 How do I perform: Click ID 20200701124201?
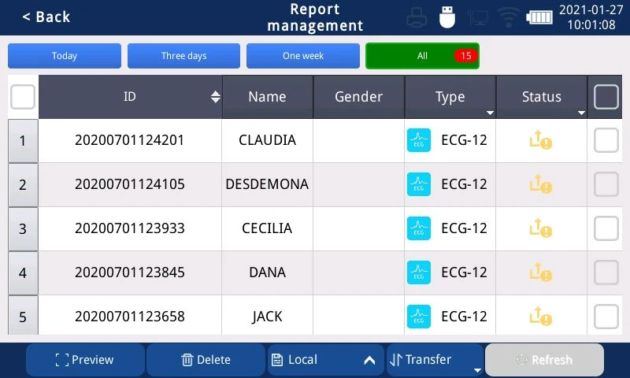(129, 140)
